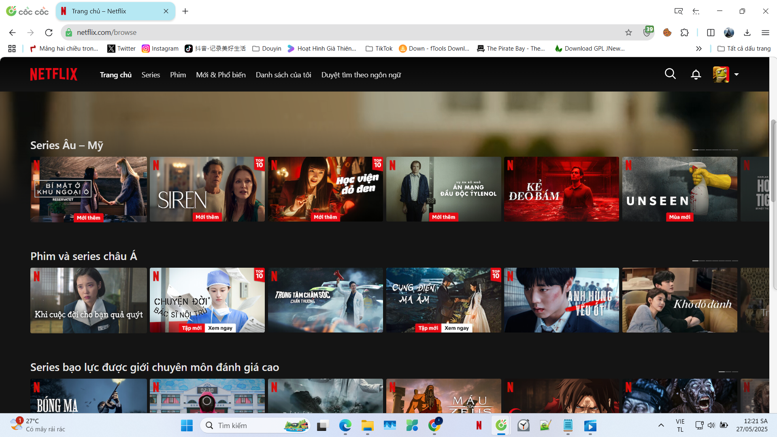Open the Netflix app taskbar icon
This screenshot has width=777, height=437.
(479, 426)
